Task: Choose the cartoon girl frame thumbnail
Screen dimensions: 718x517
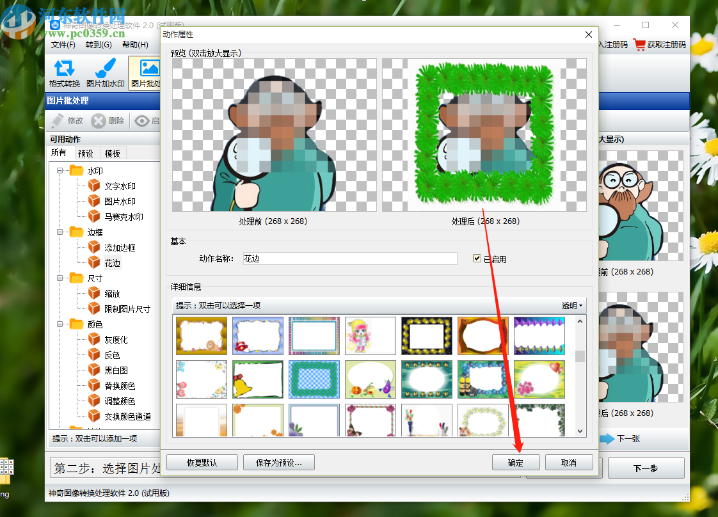Action: click(x=371, y=336)
